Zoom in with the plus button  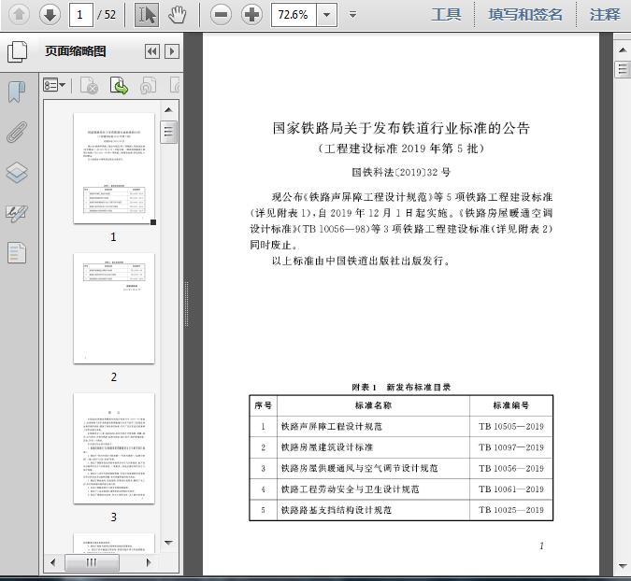[251, 15]
